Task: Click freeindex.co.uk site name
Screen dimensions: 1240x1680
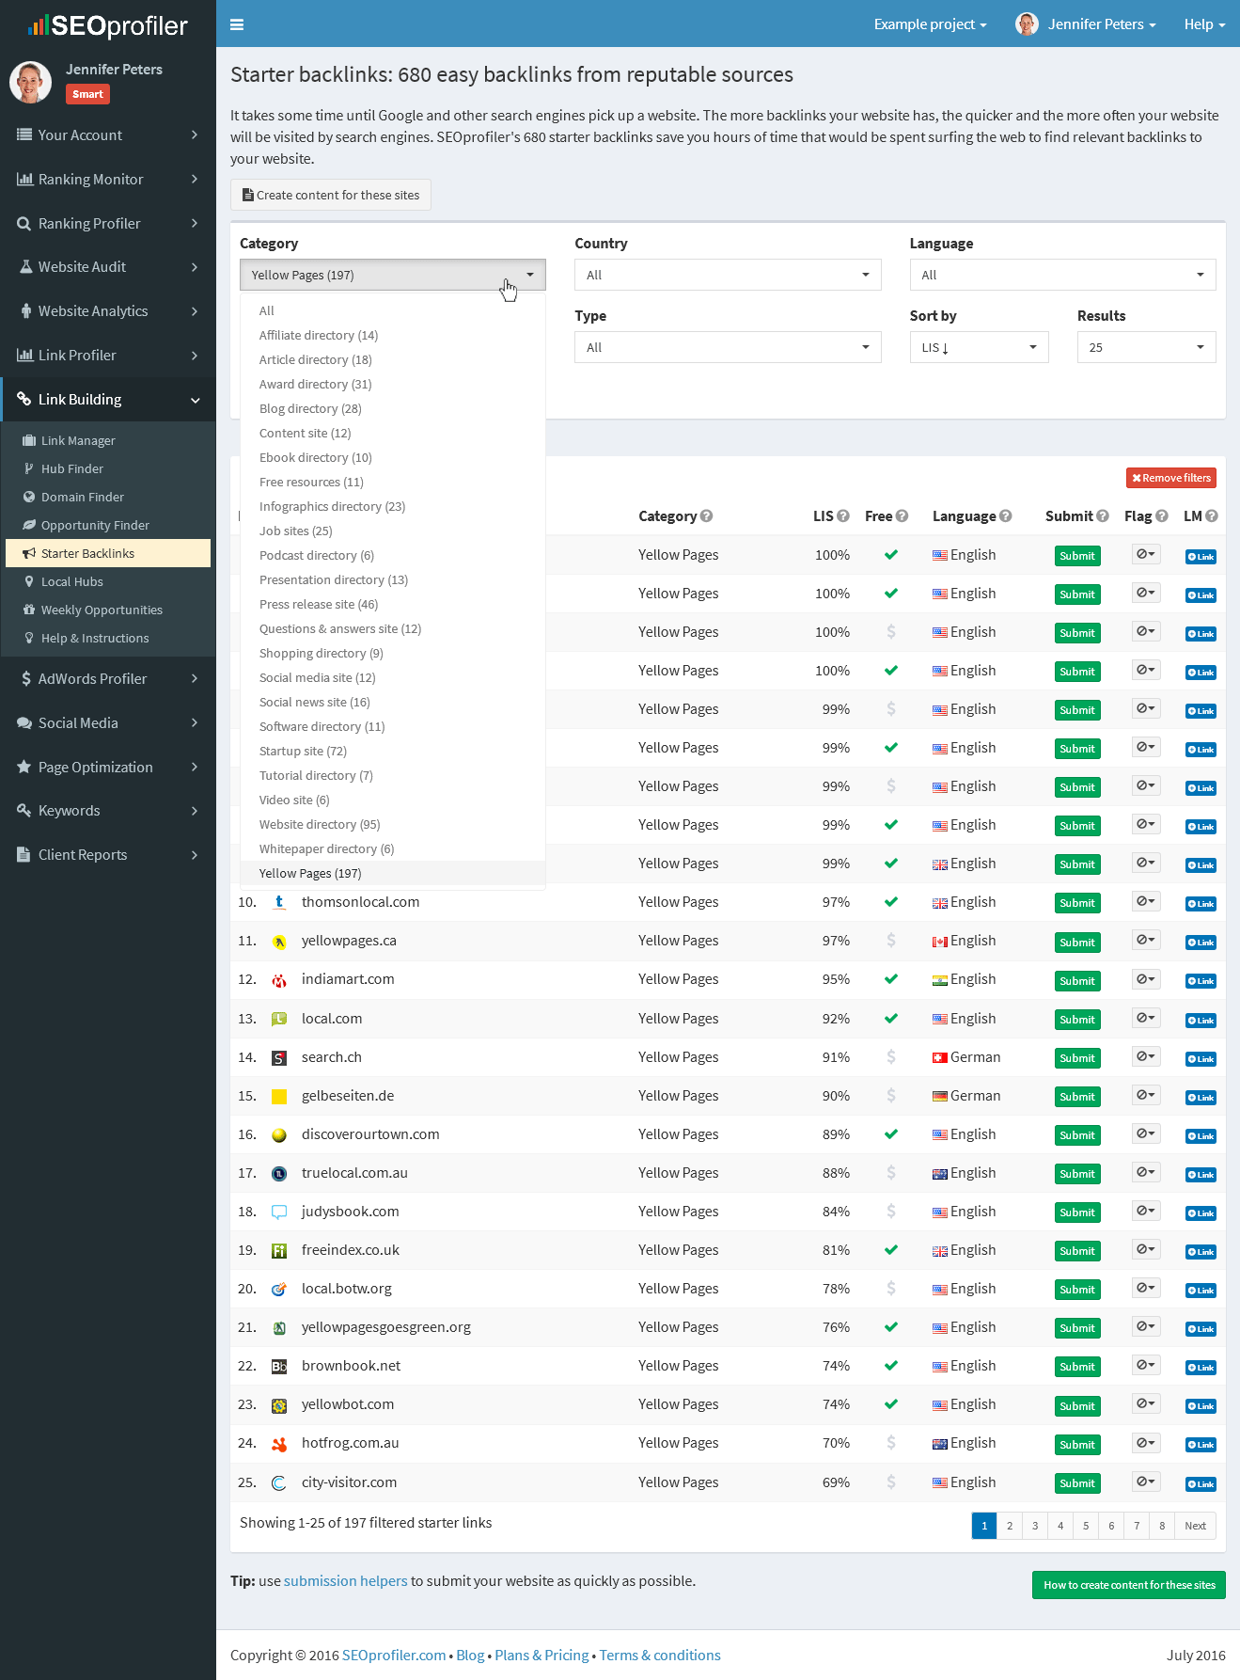Action: pos(351,1250)
